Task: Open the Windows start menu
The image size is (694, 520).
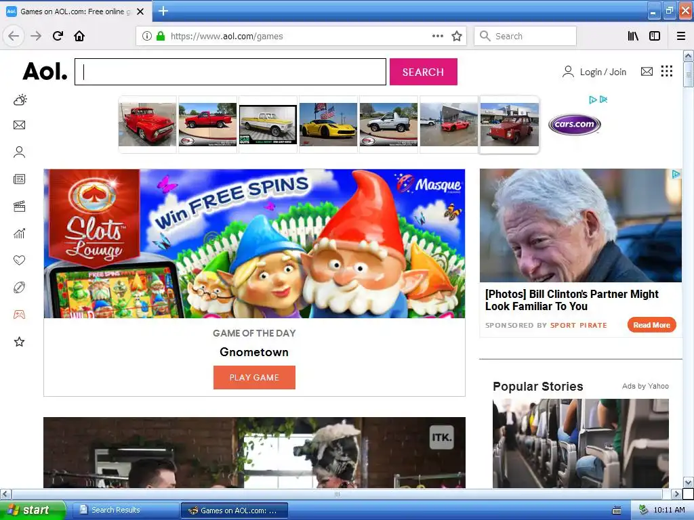Action: tap(33, 510)
